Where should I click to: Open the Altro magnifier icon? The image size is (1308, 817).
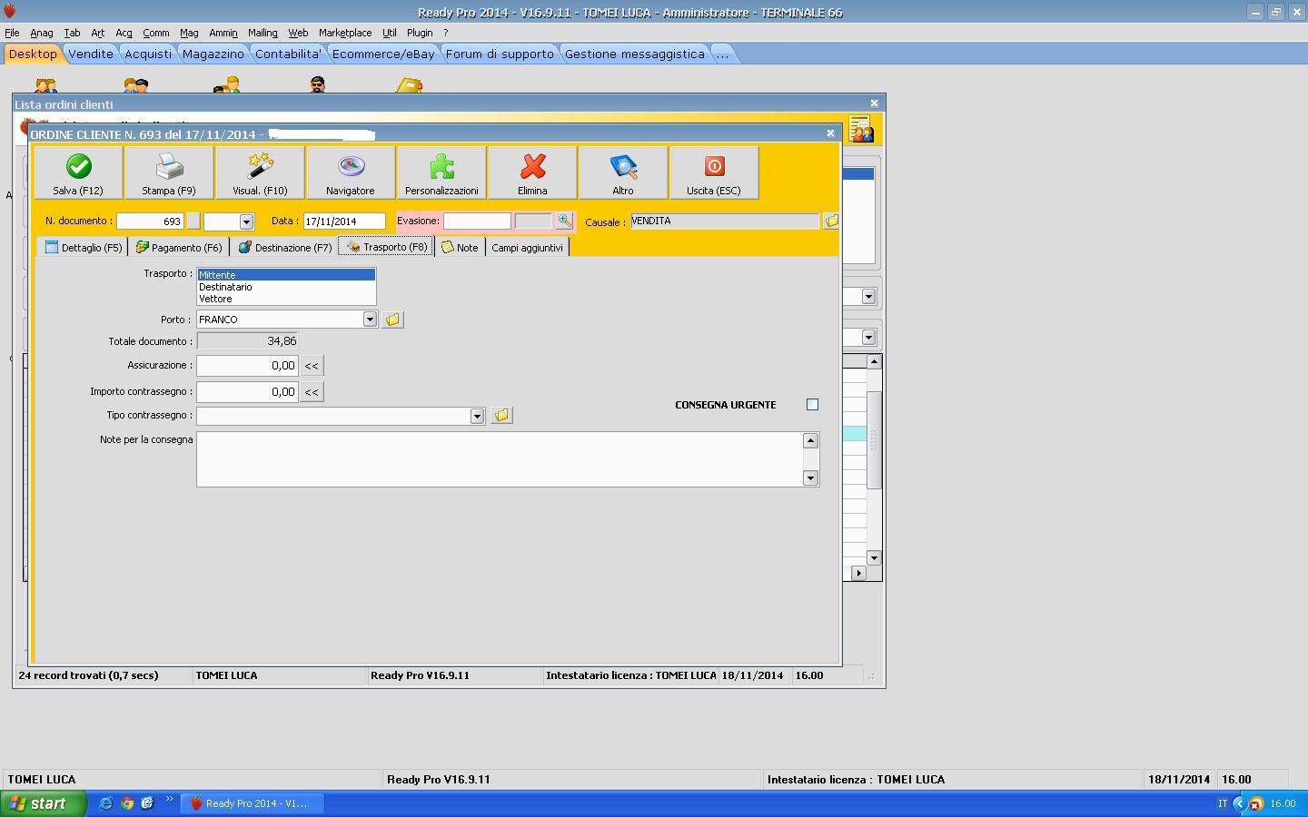tap(623, 168)
